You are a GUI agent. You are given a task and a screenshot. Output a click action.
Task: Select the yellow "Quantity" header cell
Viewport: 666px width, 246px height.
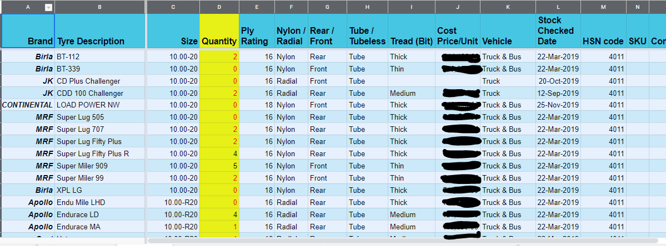coord(219,31)
